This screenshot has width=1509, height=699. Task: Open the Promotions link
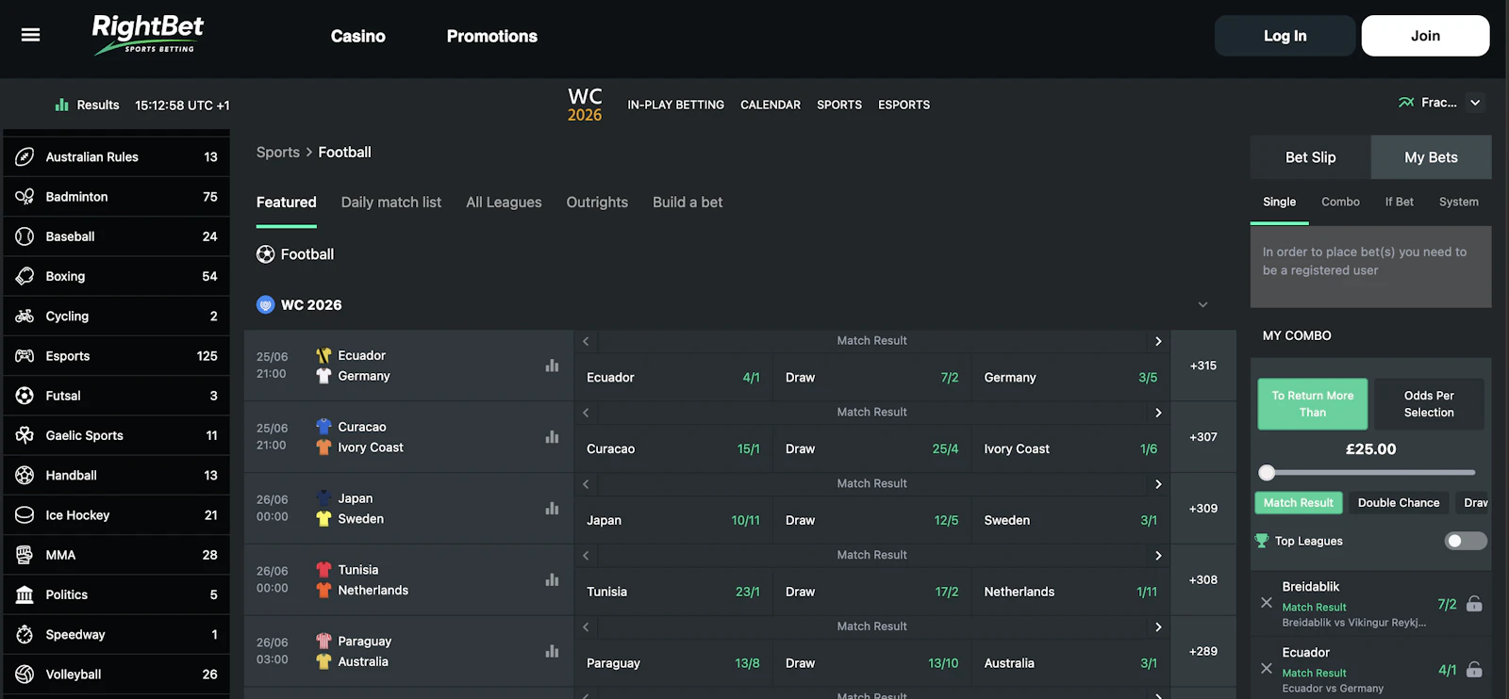(x=492, y=36)
